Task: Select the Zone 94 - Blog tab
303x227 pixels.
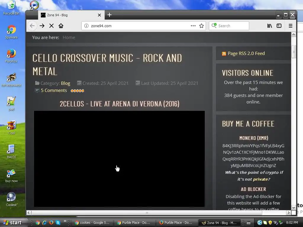Action: click(x=71, y=15)
